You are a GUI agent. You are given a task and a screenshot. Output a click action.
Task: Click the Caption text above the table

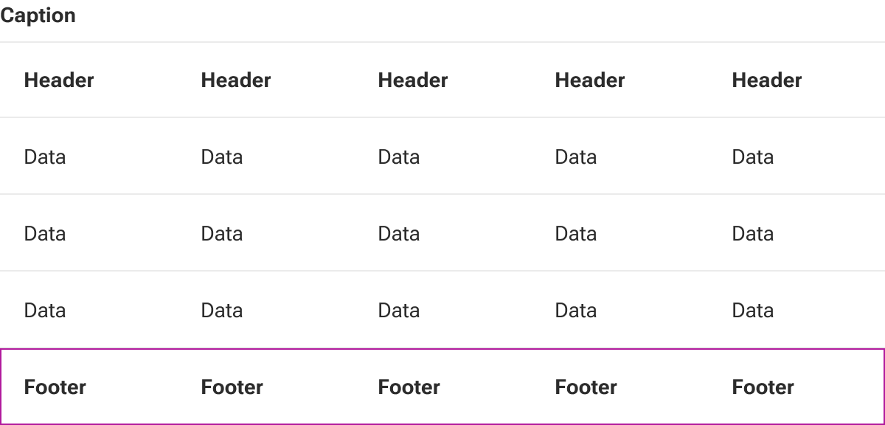pyautogui.click(x=38, y=15)
